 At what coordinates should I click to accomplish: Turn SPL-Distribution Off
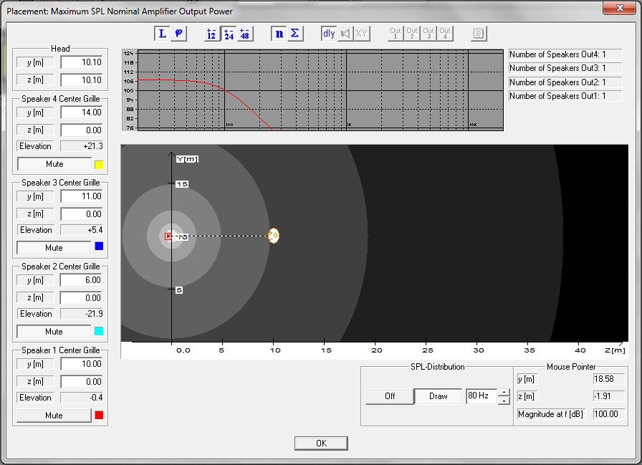(390, 396)
